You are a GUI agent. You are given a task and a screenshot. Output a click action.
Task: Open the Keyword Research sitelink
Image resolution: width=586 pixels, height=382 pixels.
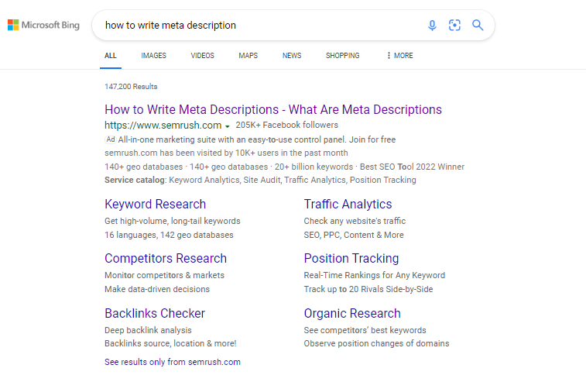point(155,205)
